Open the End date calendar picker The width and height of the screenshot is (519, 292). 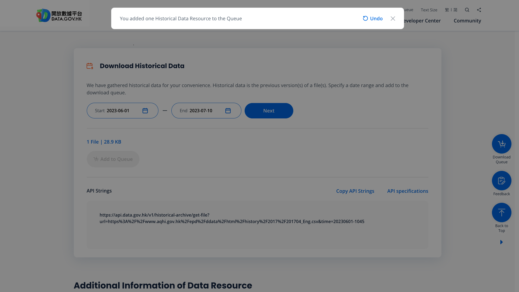[228, 111]
